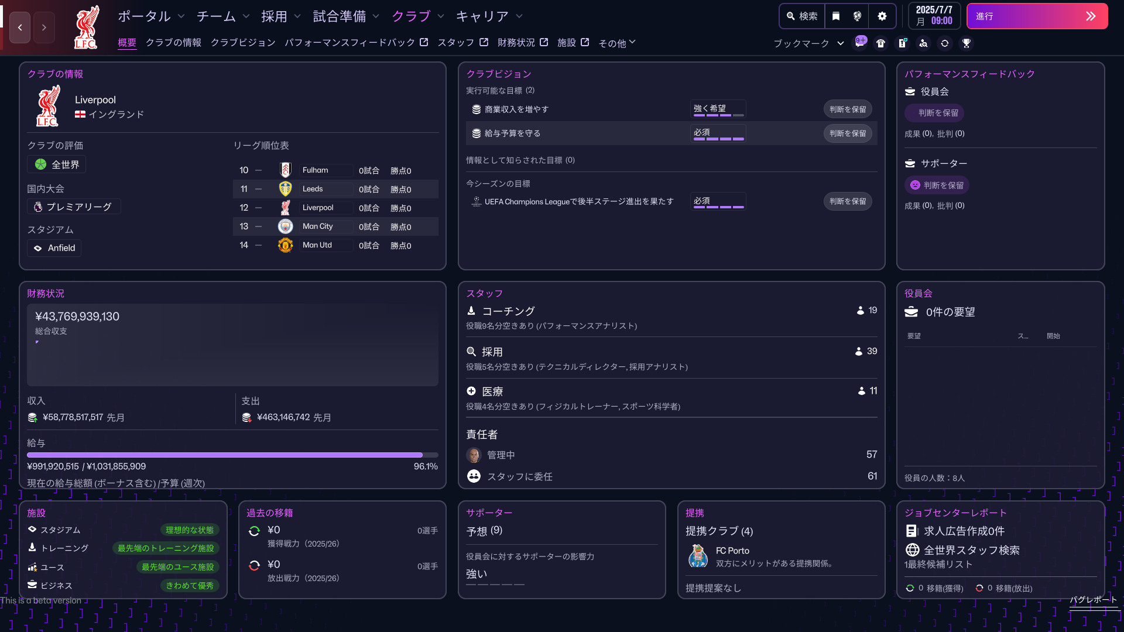Click the date and time display 2025/7/7
Image resolution: width=1124 pixels, height=632 pixels.
click(x=934, y=16)
